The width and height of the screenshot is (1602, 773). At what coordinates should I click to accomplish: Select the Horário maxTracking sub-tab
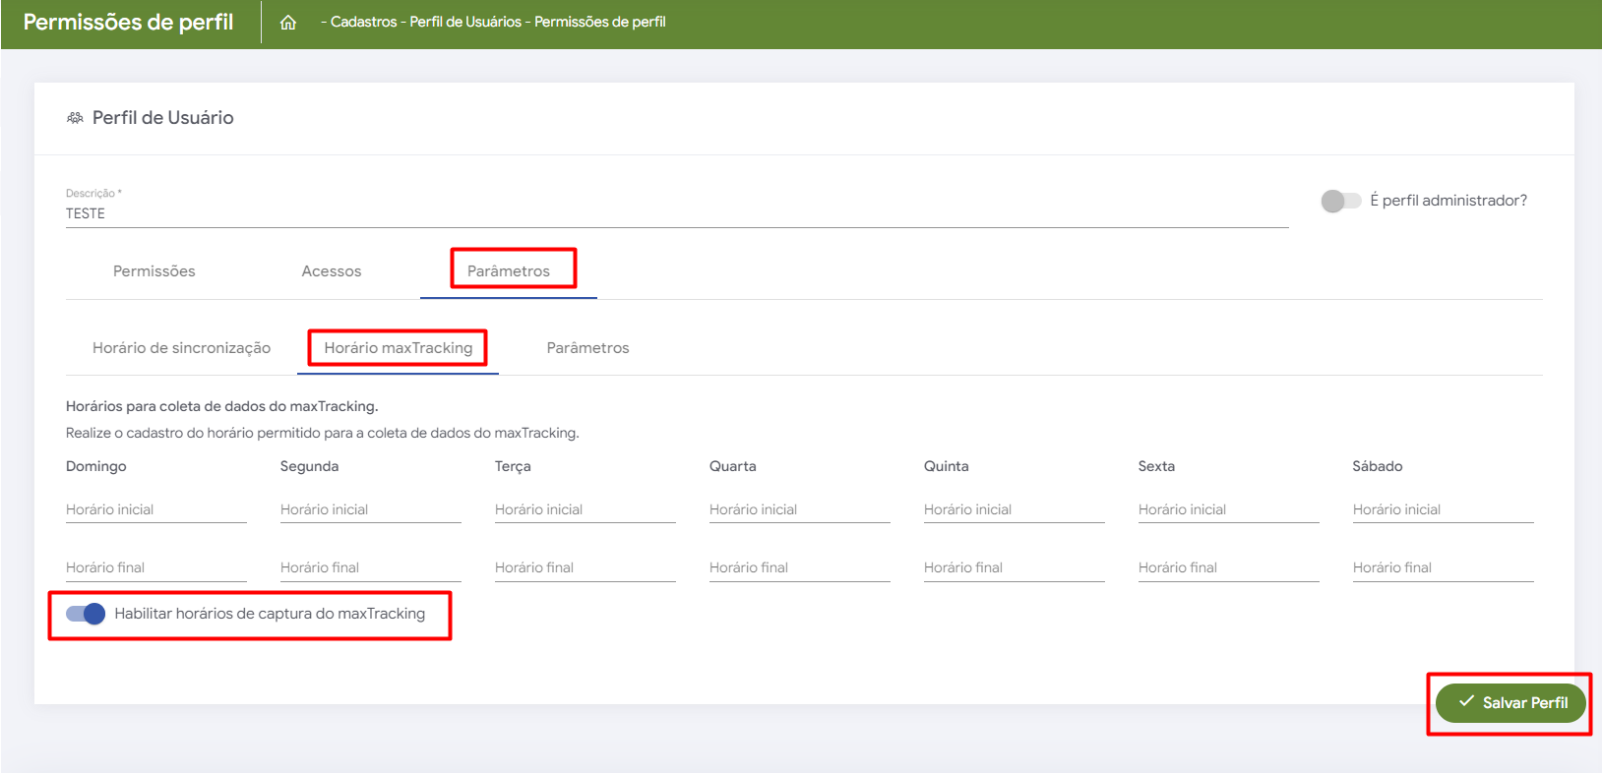(398, 348)
